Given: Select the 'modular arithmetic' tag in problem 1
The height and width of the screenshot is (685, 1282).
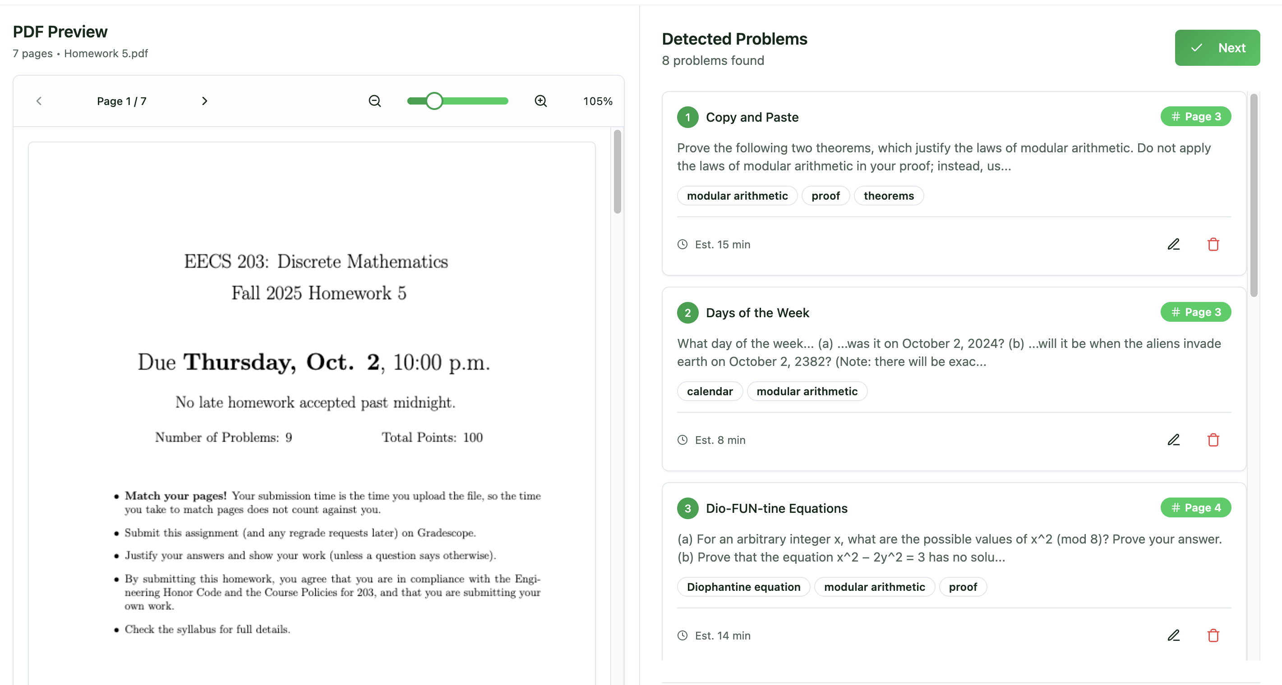Looking at the screenshot, I should tap(737, 195).
